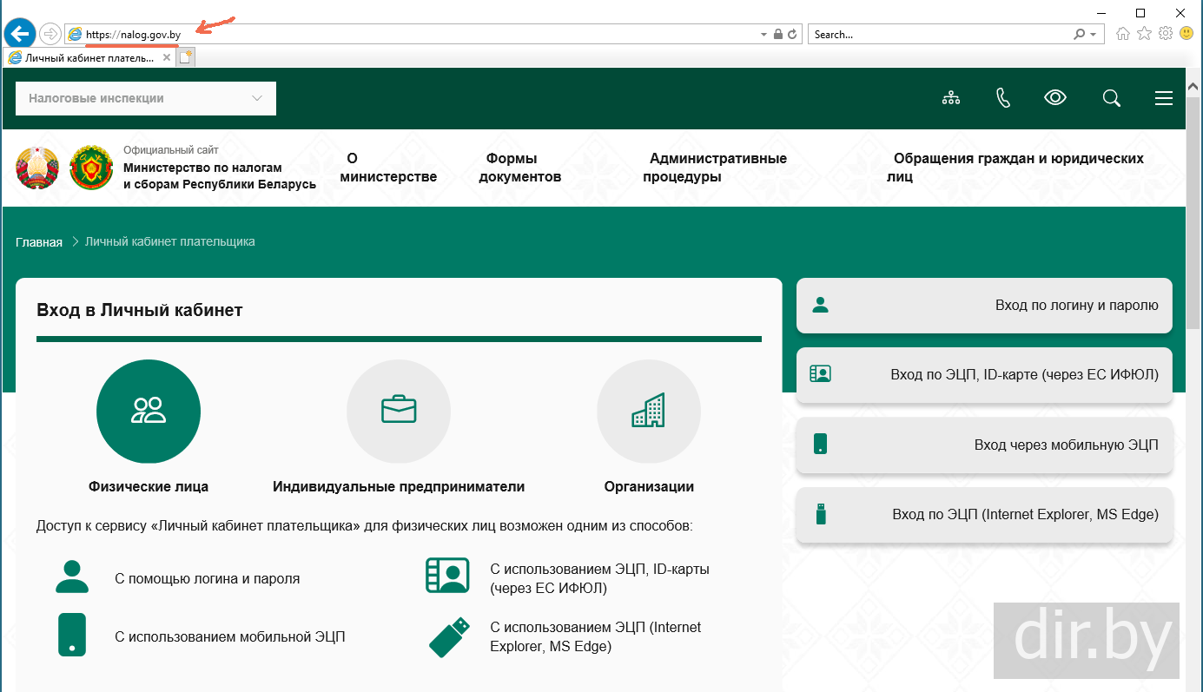This screenshot has height=692, width=1203.
Task: Open the sitemap icon in header
Action: [951, 98]
